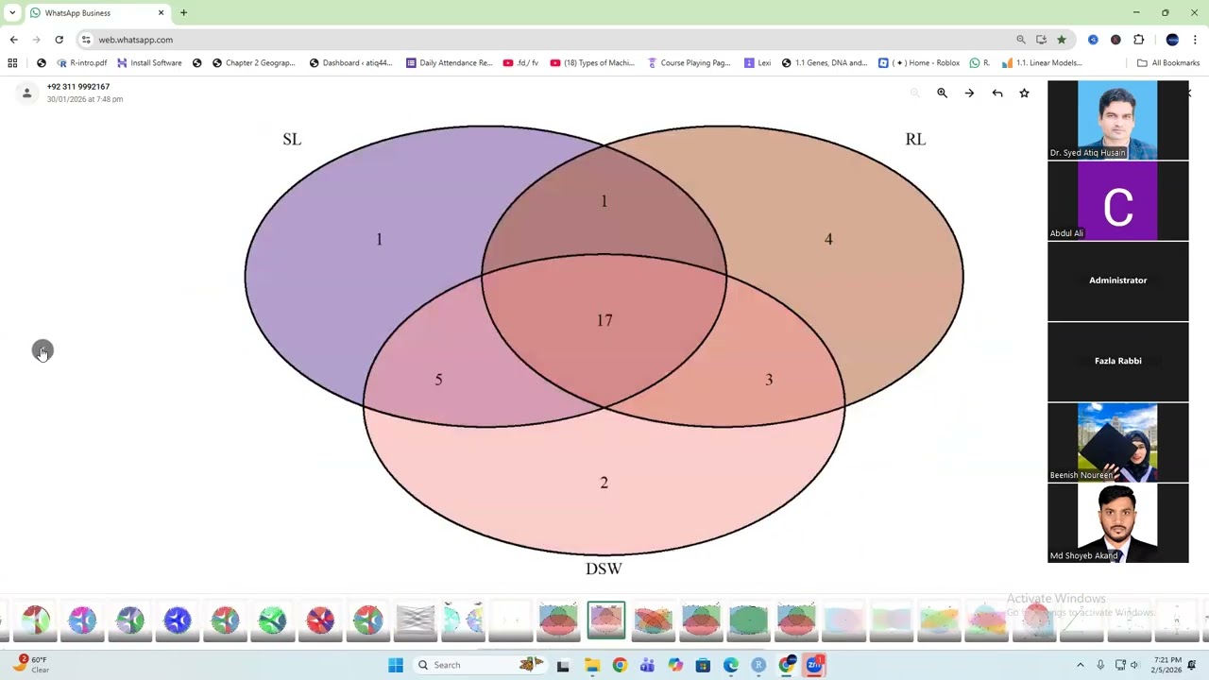Select the solid green ellipse thumbnail
Screen dimensions: 1209x680
(748, 620)
